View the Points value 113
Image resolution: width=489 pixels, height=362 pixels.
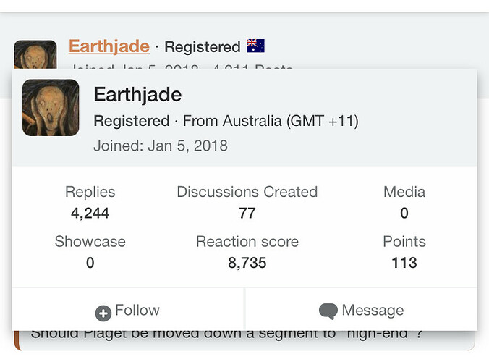click(x=404, y=263)
